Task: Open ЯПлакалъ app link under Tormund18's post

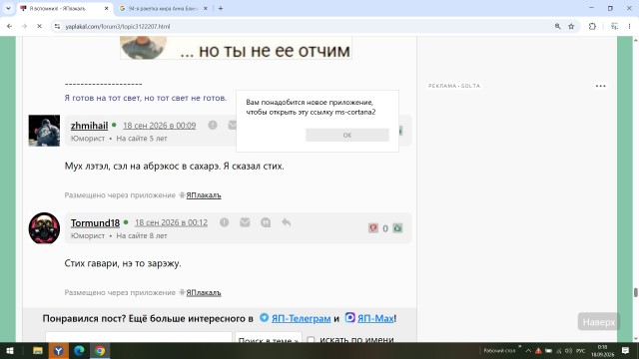Action: [204, 292]
